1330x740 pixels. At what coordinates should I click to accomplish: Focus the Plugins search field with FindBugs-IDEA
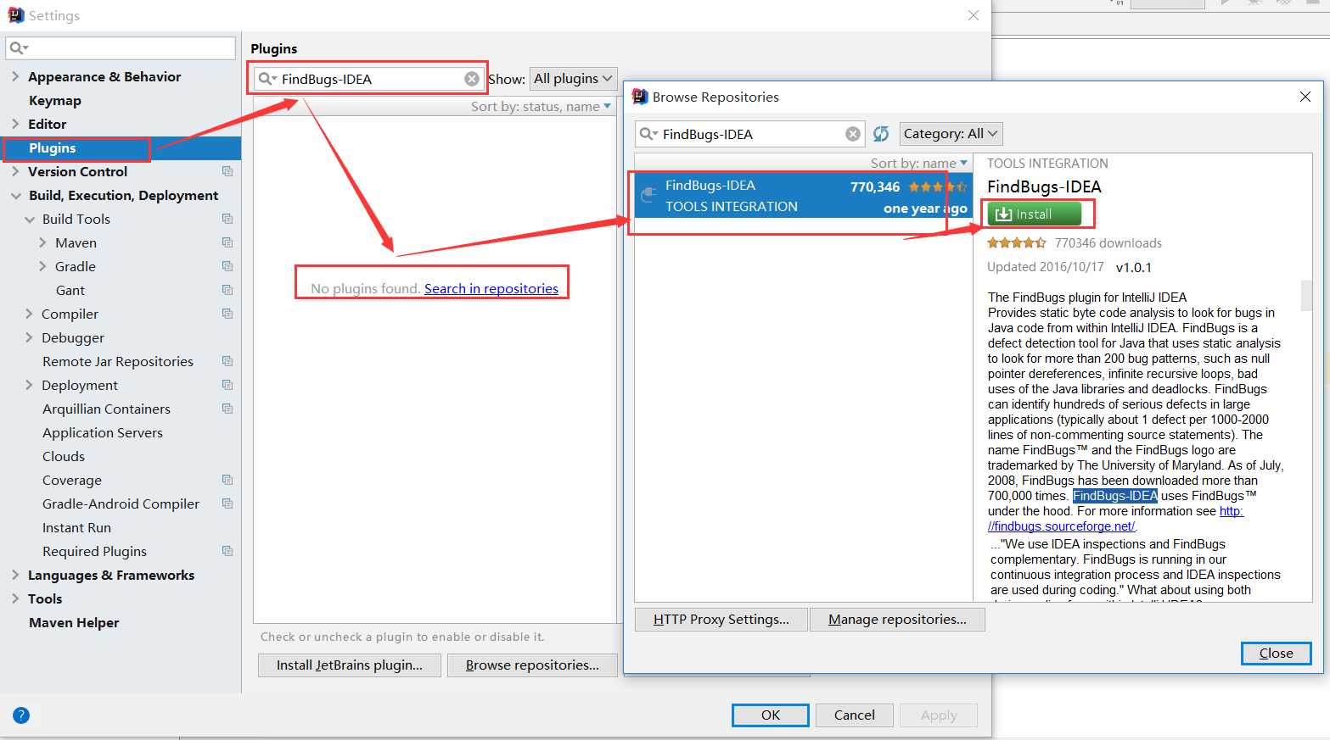[370, 79]
